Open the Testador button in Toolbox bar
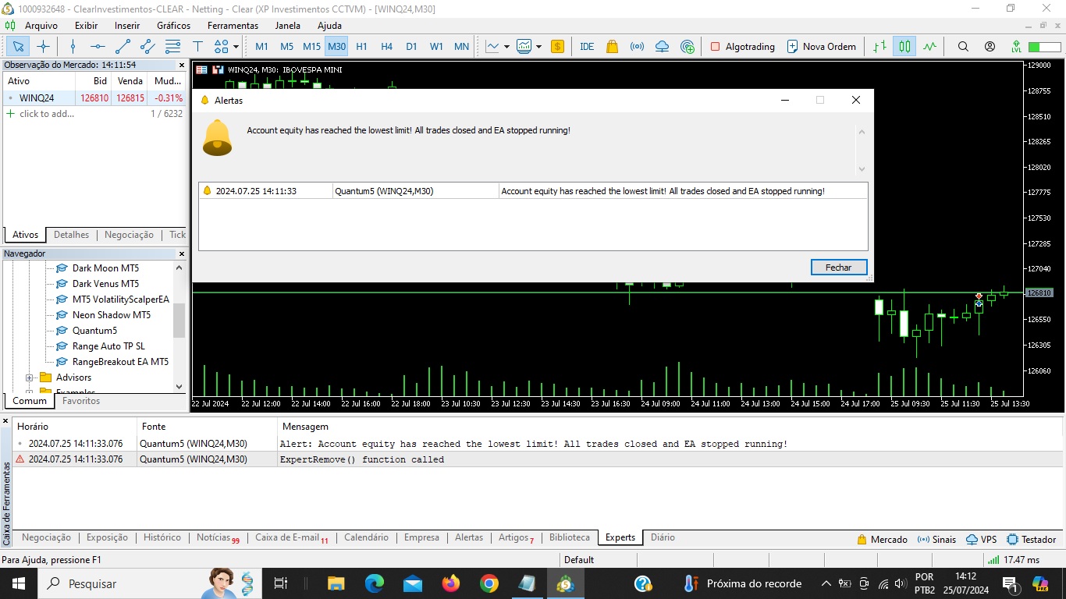Screen dimensions: 1066x599 point(1032,539)
